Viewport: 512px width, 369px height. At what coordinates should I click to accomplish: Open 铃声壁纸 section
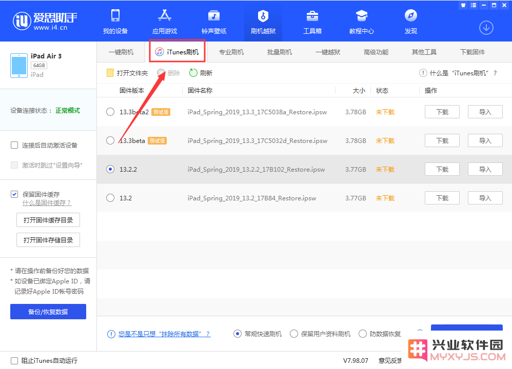coord(214,22)
